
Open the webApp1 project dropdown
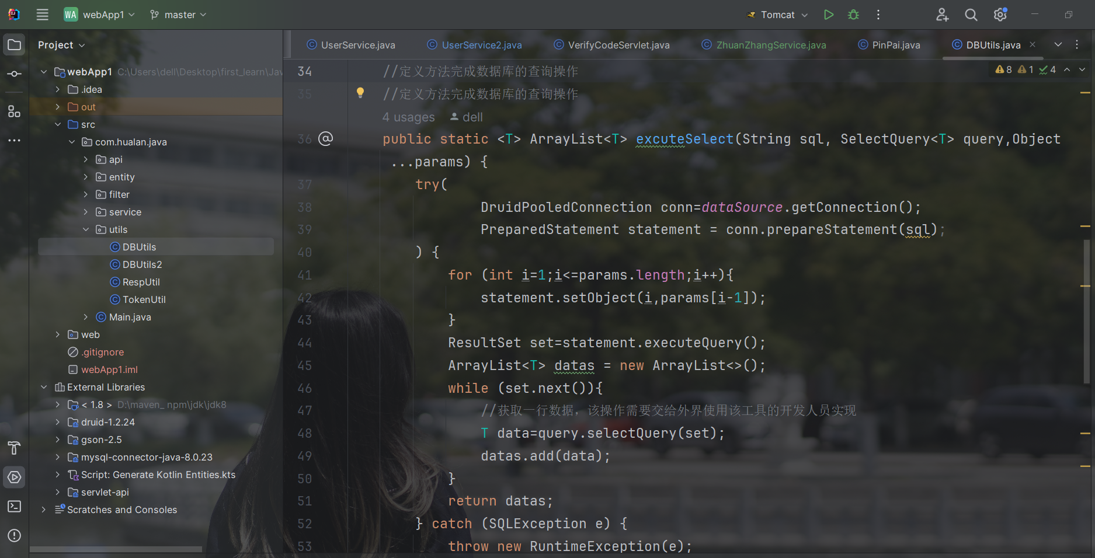point(99,15)
